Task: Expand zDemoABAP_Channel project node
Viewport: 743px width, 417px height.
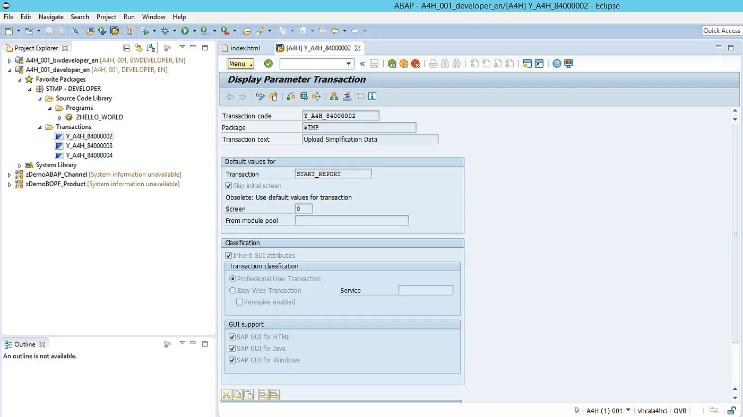Action: 9,175
